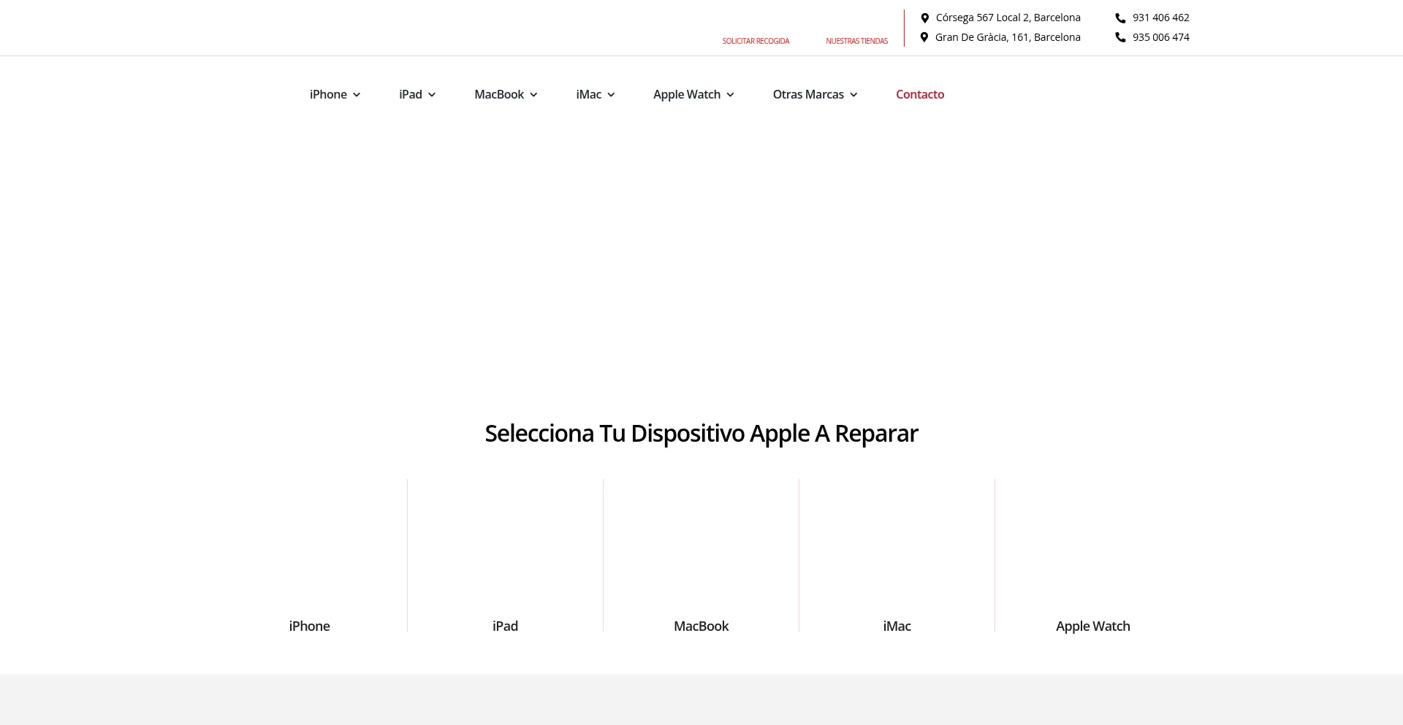
Task: Expand the iPhone menu chevron
Action: pyautogui.click(x=357, y=95)
